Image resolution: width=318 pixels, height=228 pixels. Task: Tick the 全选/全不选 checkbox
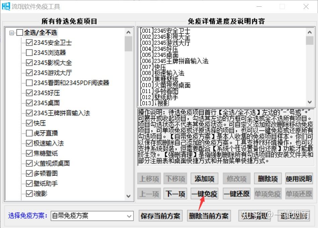pos(19,33)
